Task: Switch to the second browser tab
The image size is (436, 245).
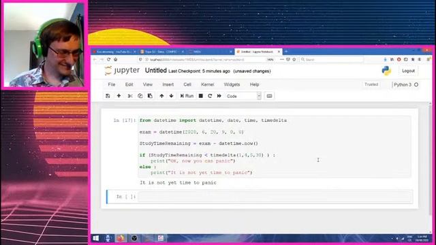Action: [162, 52]
